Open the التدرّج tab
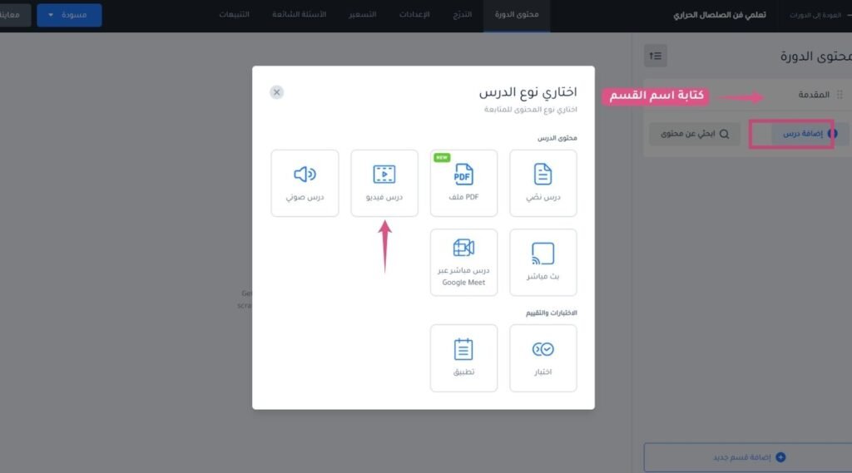 pos(463,15)
